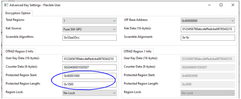This screenshot has width=241, height=99.
Task: Click Region 0 Protected Region Length field
Action: coord(89,84)
